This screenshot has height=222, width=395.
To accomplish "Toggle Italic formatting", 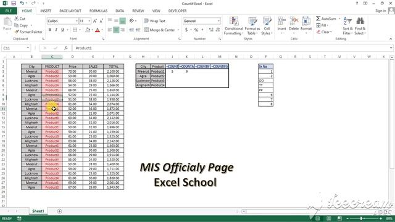I will 56,30.
